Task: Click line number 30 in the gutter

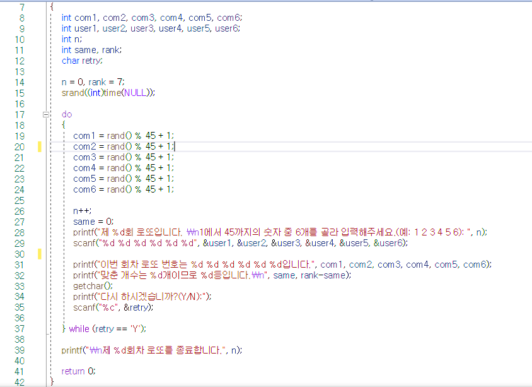Action: point(20,254)
